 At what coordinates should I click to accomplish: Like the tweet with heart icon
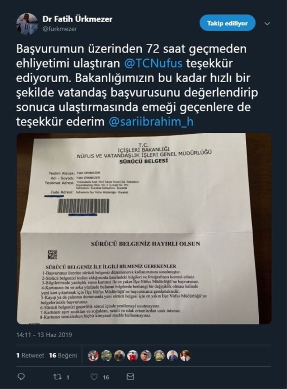pyautogui.click(x=94, y=377)
